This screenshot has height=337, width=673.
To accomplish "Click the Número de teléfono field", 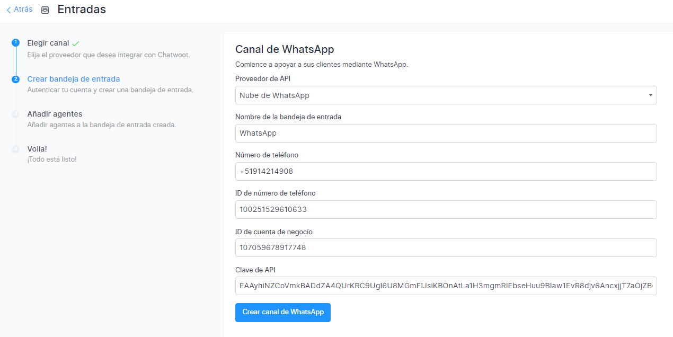I will pos(445,172).
